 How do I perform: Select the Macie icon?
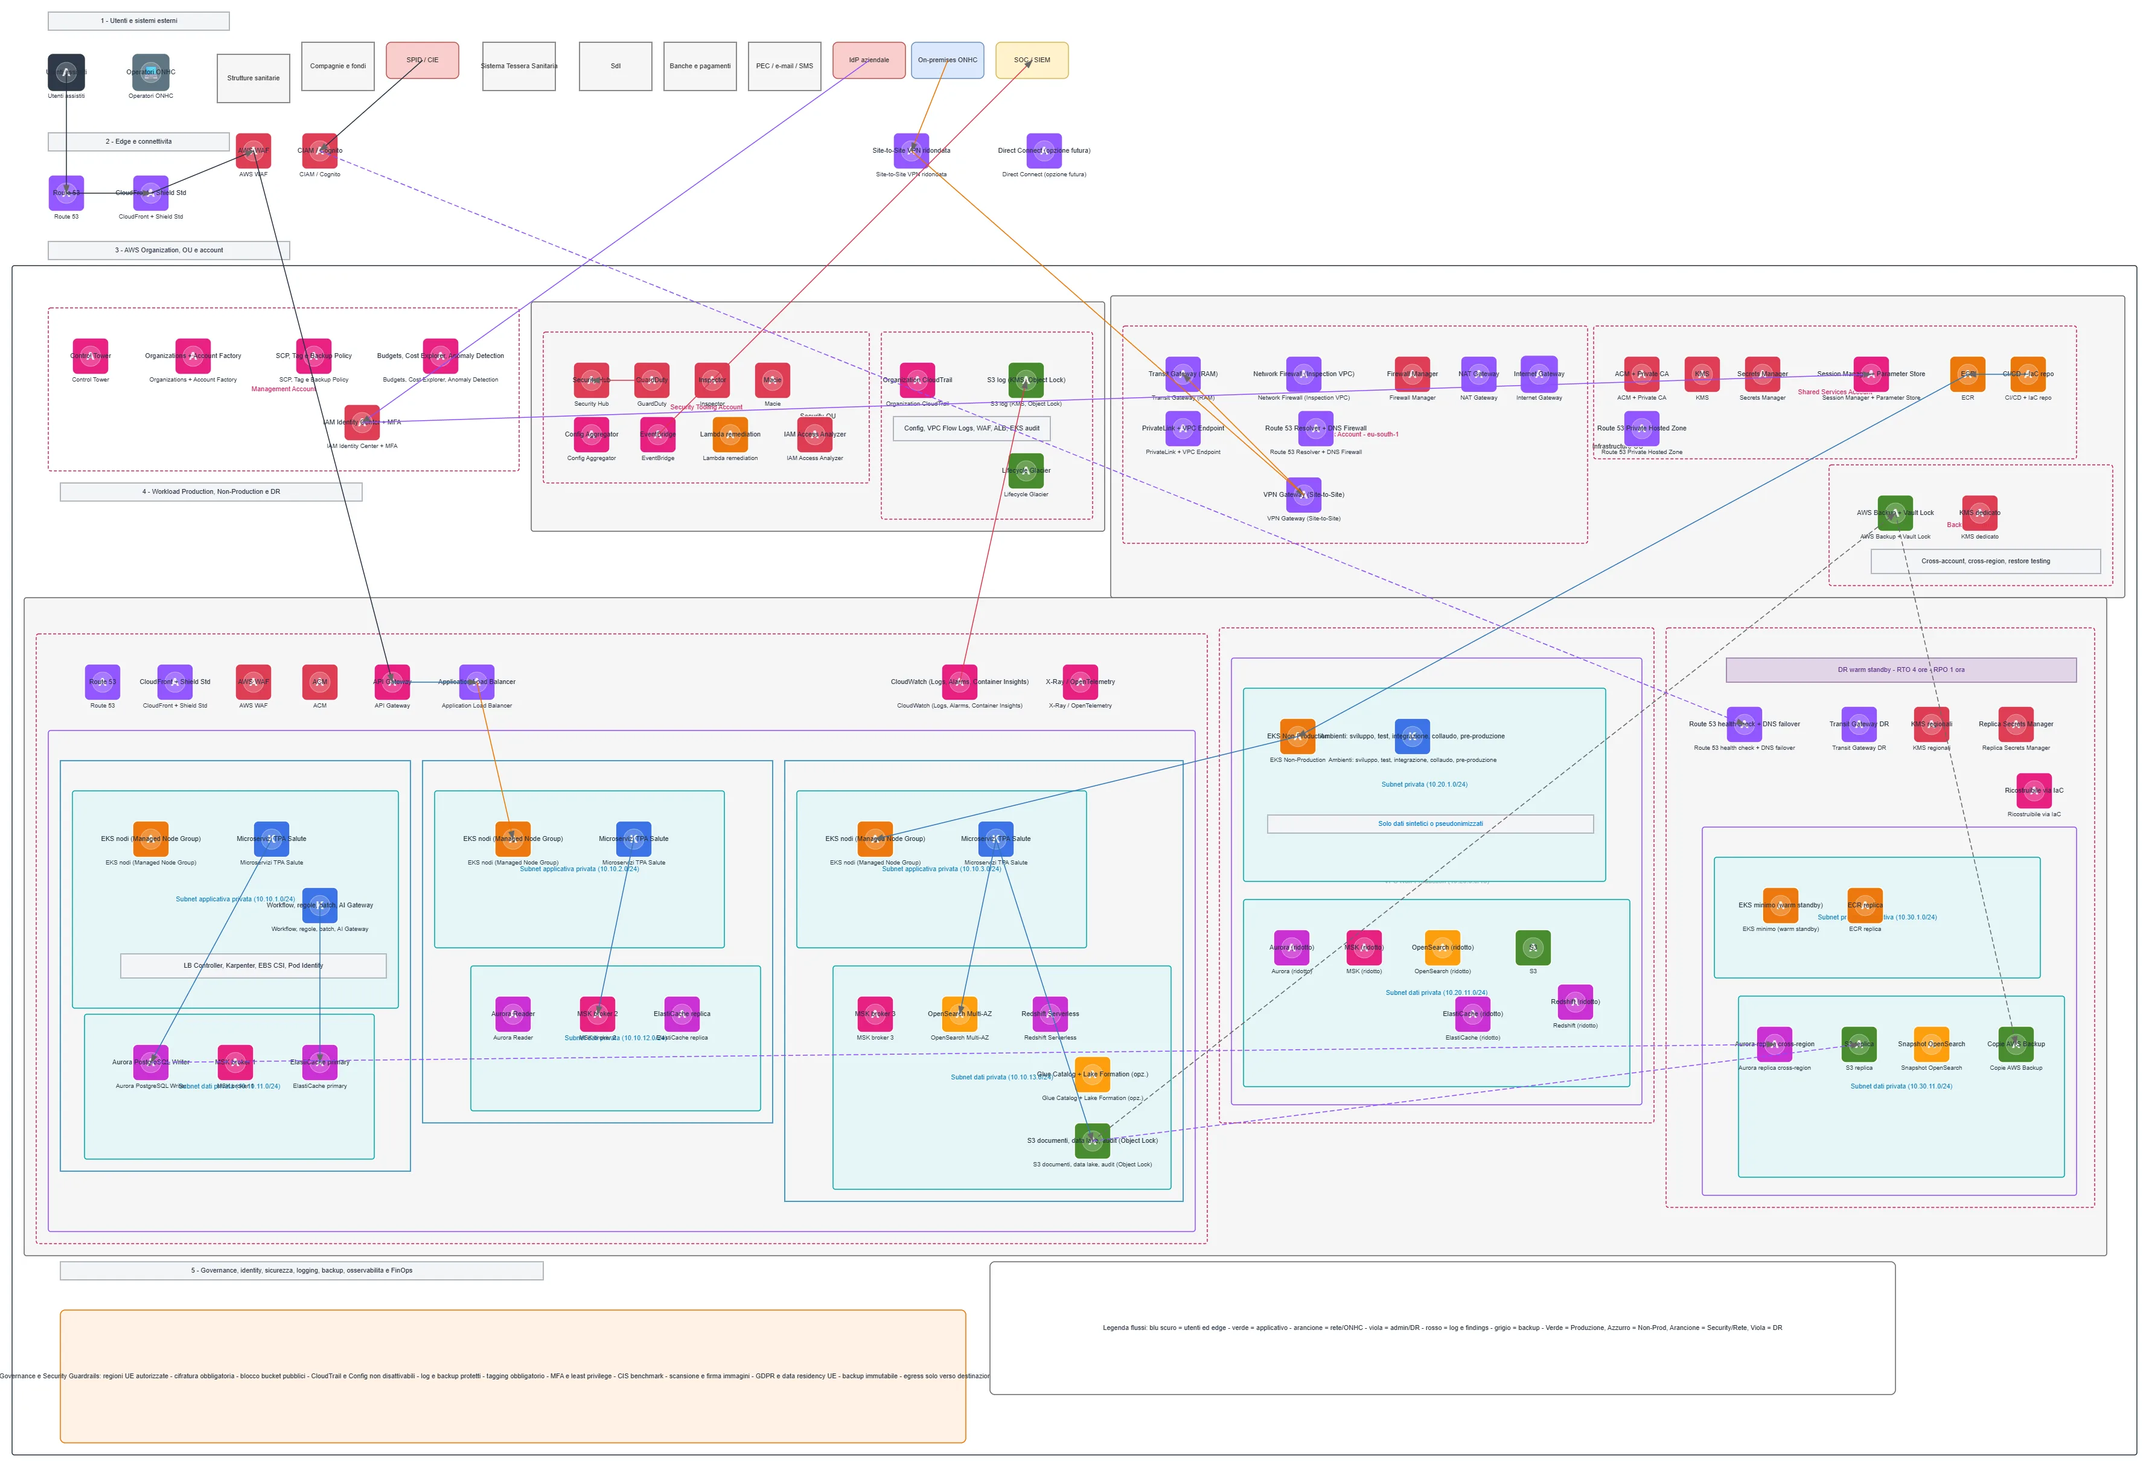pyautogui.click(x=772, y=380)
